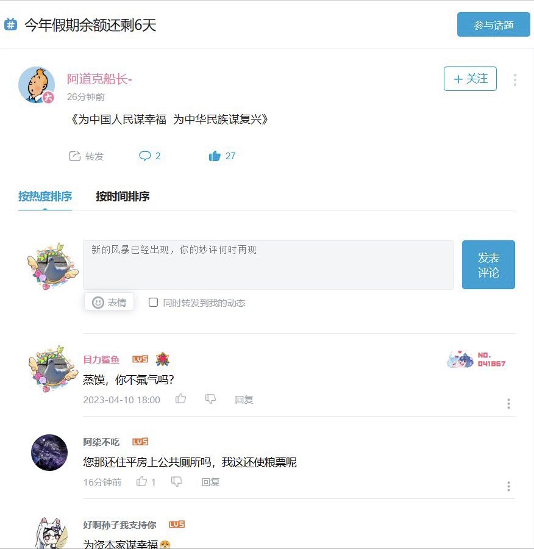Click the 发表评论 submit button

[x=488, y=265]
